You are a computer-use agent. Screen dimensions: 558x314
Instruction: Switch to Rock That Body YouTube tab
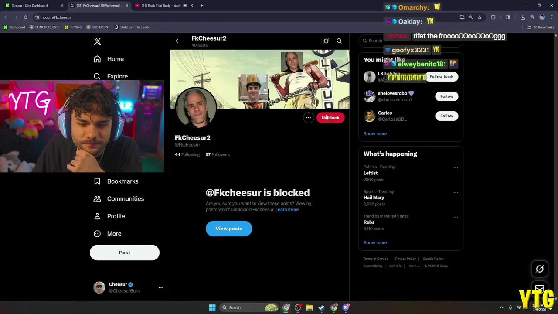163,6
